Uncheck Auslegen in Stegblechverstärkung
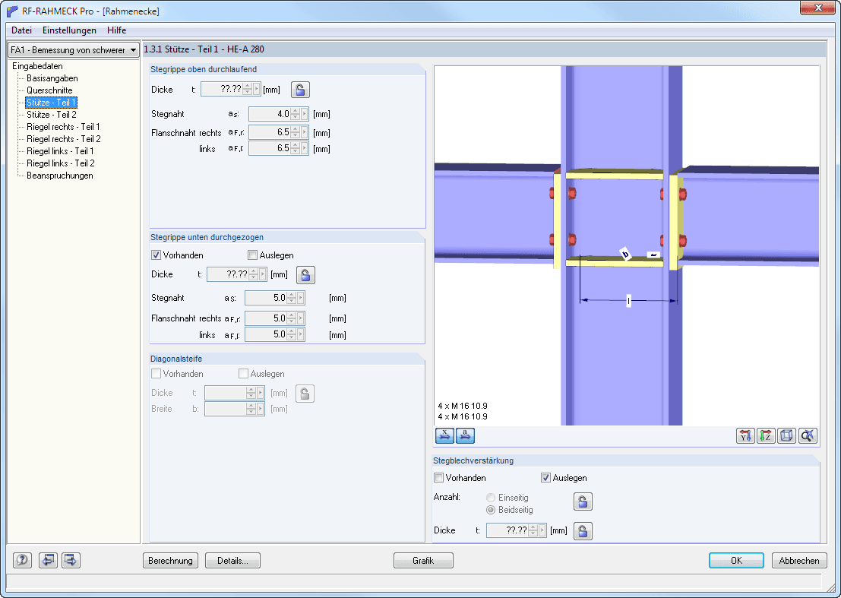The image size is (841, 598). click(x=545, y=478)
